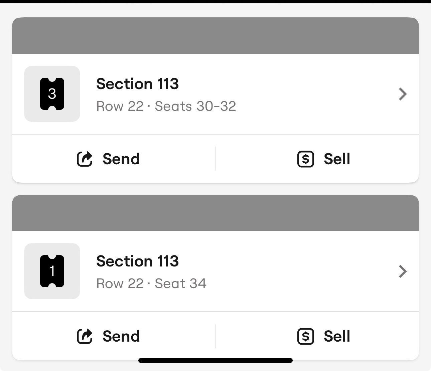The width and height of the screenshot is (431, 371).
Task: Open the Section 113 title in second card
Action: (137, 261)
